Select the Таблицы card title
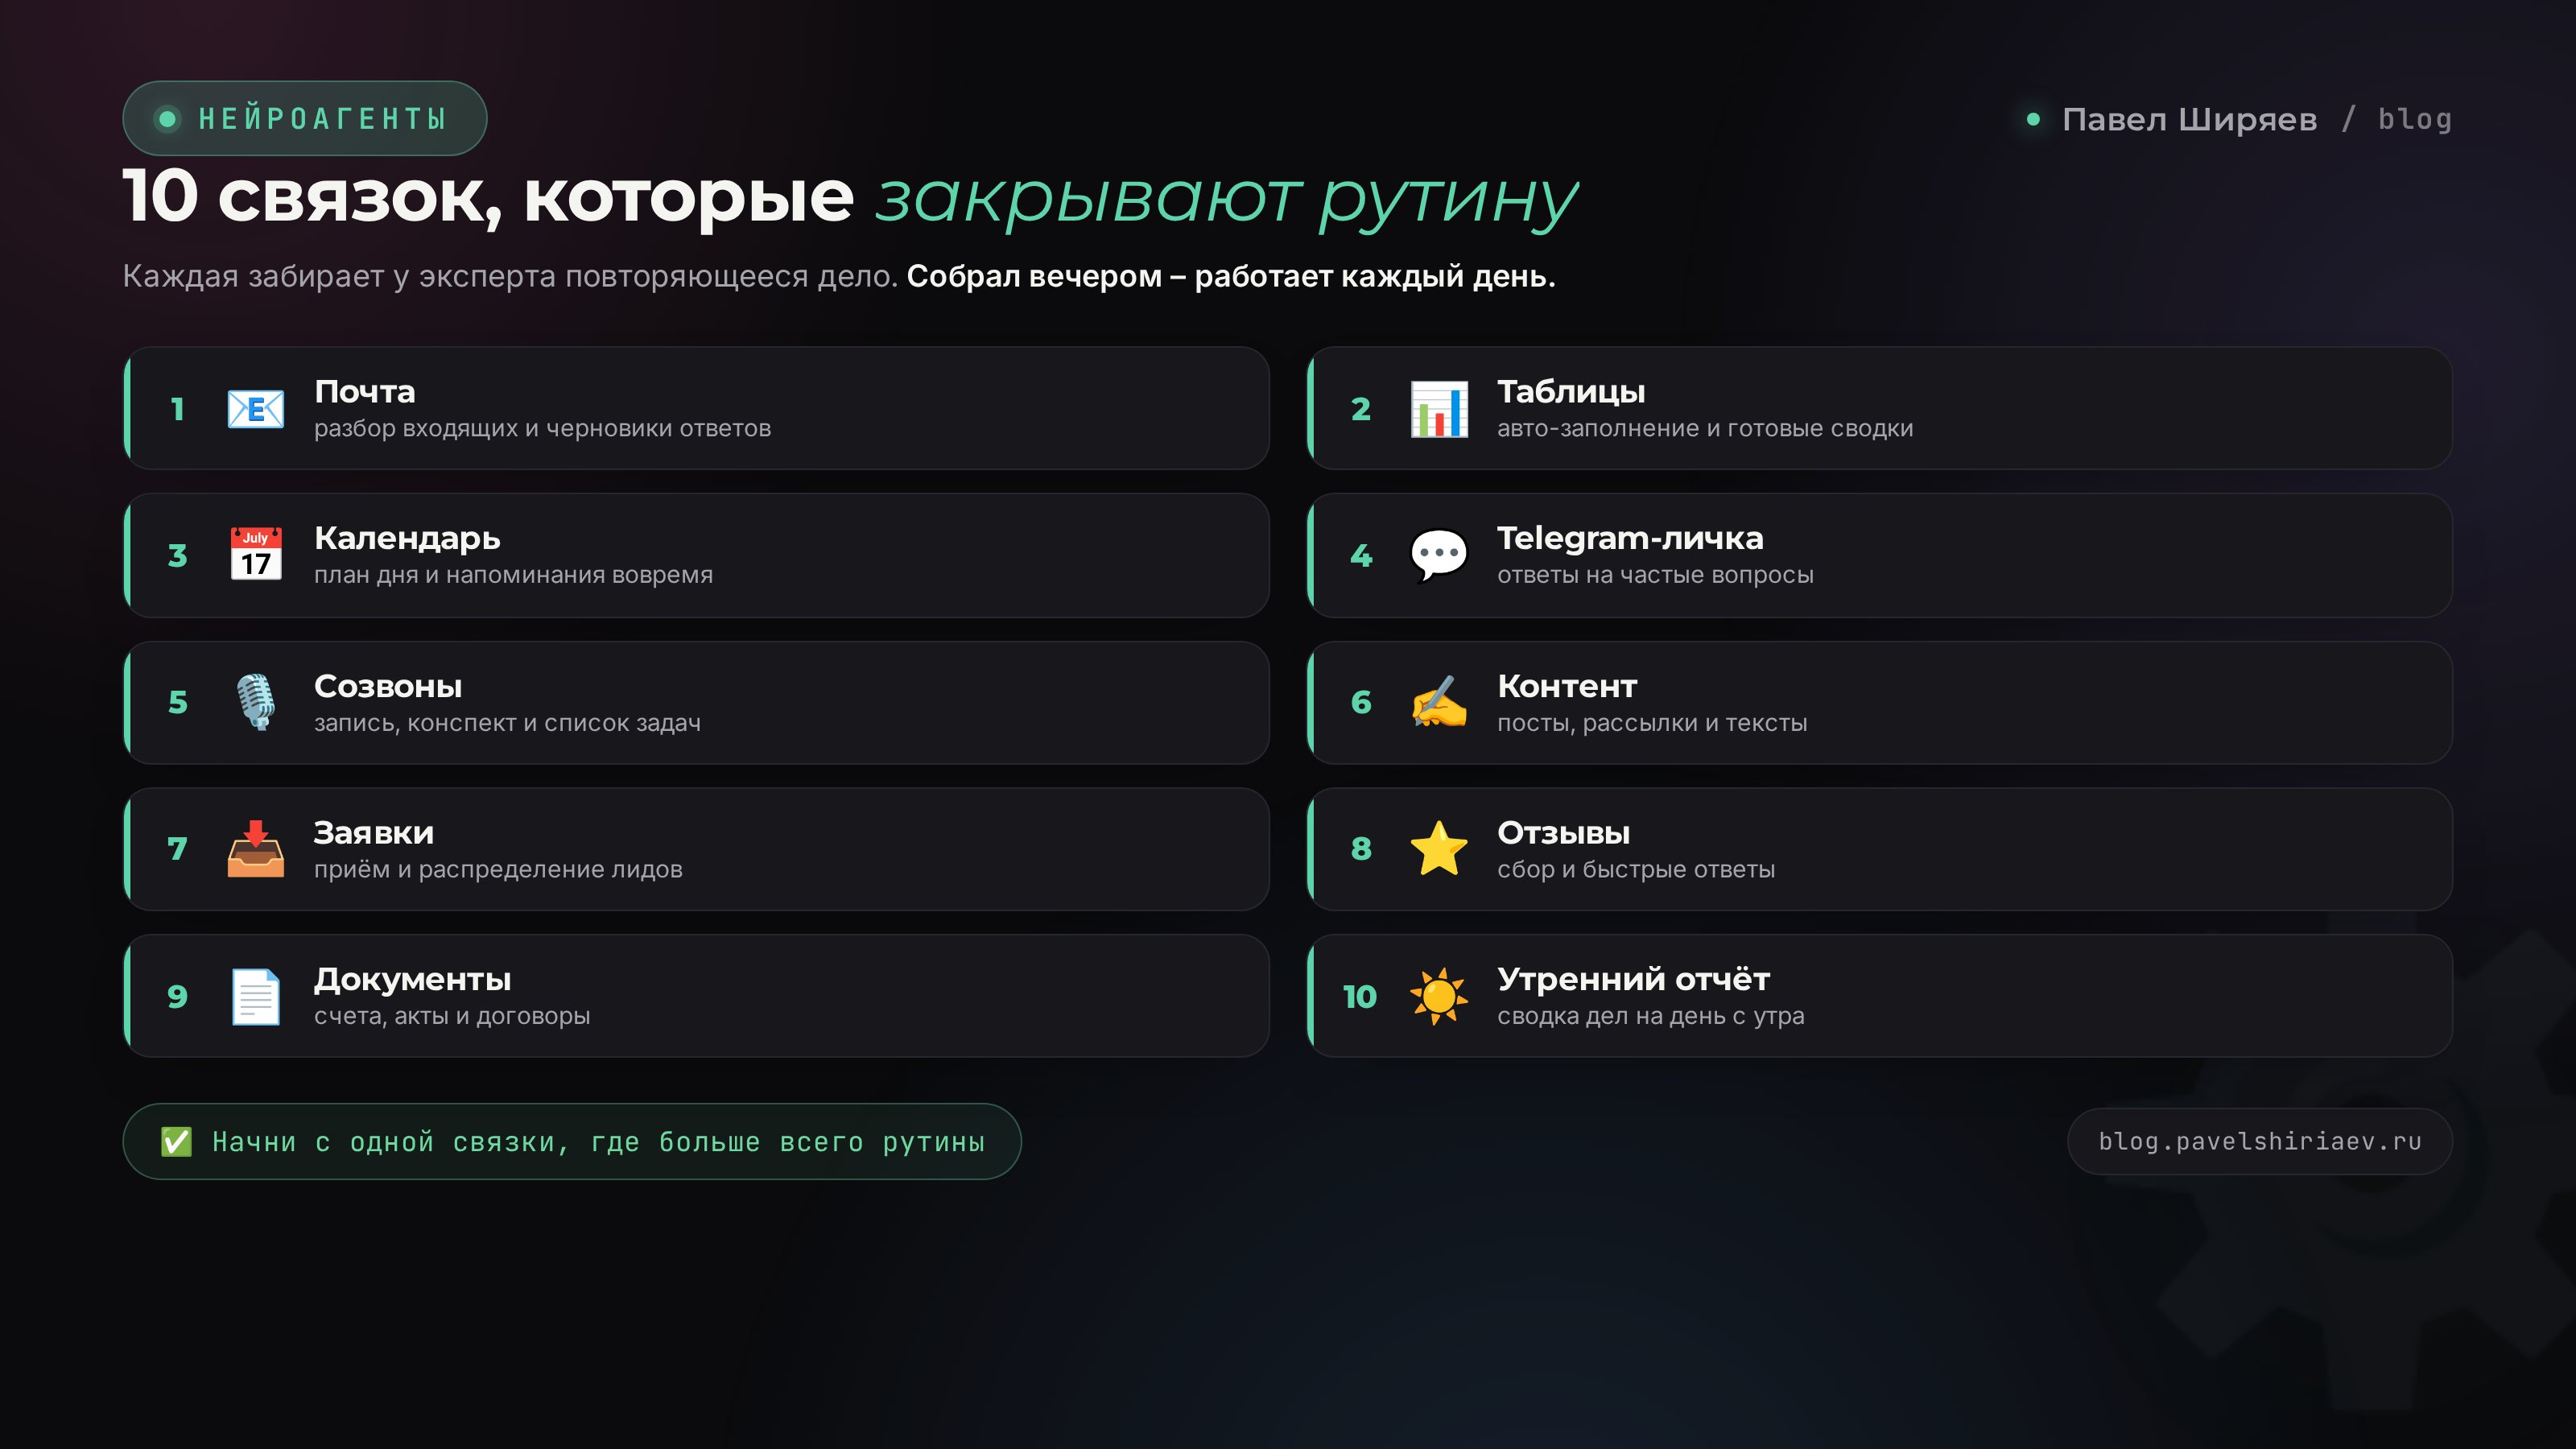Viewport: 2576px width, 1449px height. pos(1570,391)
